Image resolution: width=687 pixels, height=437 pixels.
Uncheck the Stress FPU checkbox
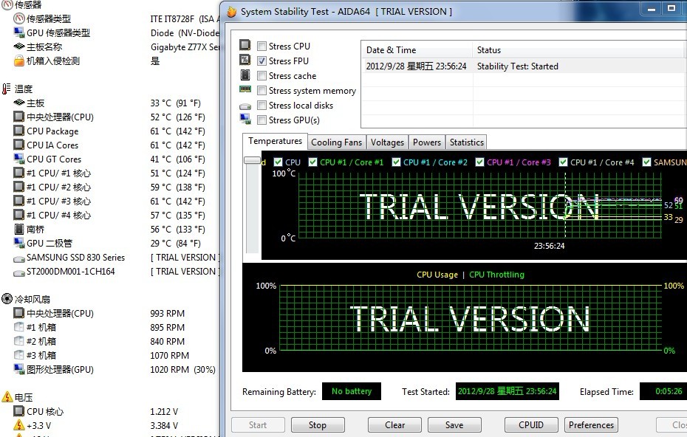262,61
